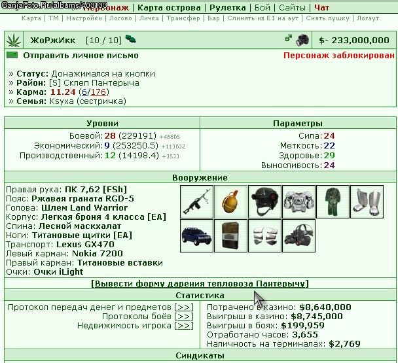The image size is (398, 363).
Task: Click the green envelope mail icon
Action: 12,55
